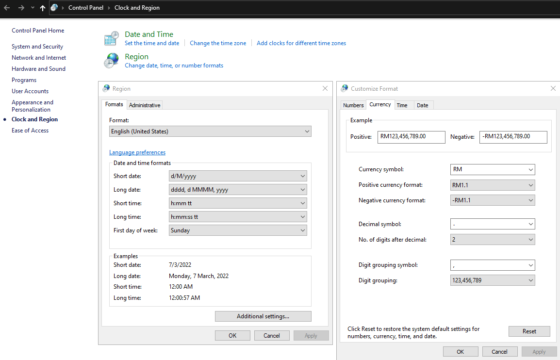Click the example short date 7/3/2022
The height and width of the screenshot is (360, 560).
pos(180,264)
